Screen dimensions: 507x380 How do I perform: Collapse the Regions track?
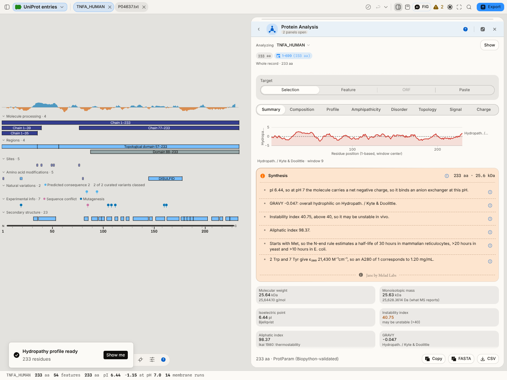pyautogui.click(x=4, y=140)
